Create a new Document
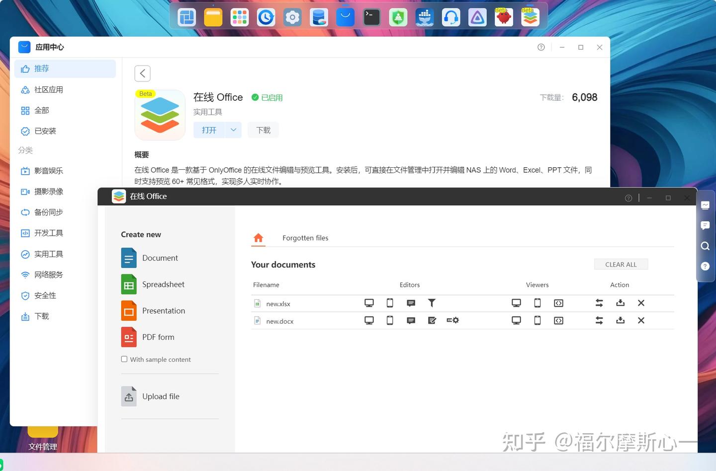Viewport: 716px width, 471px height. click(x=149, y=258)
